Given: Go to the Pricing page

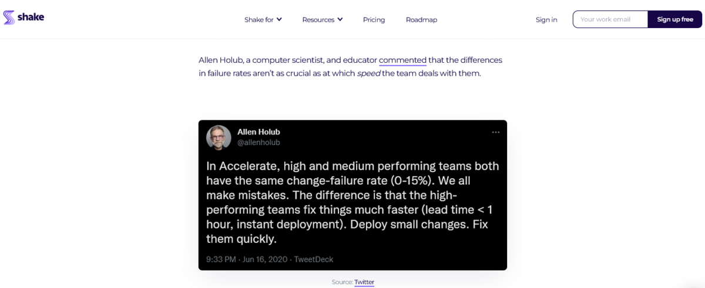Looking at the screenshot, I should (374, 19).
